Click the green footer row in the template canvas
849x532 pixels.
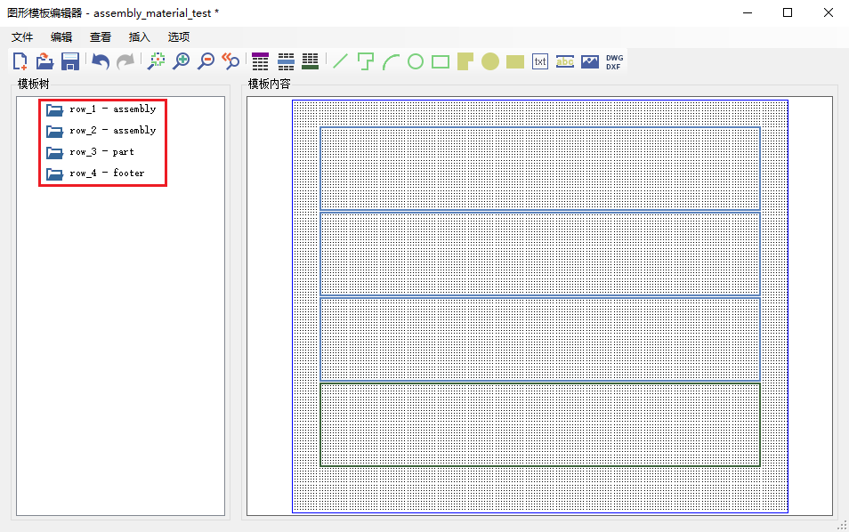click(x=540, y=425)
